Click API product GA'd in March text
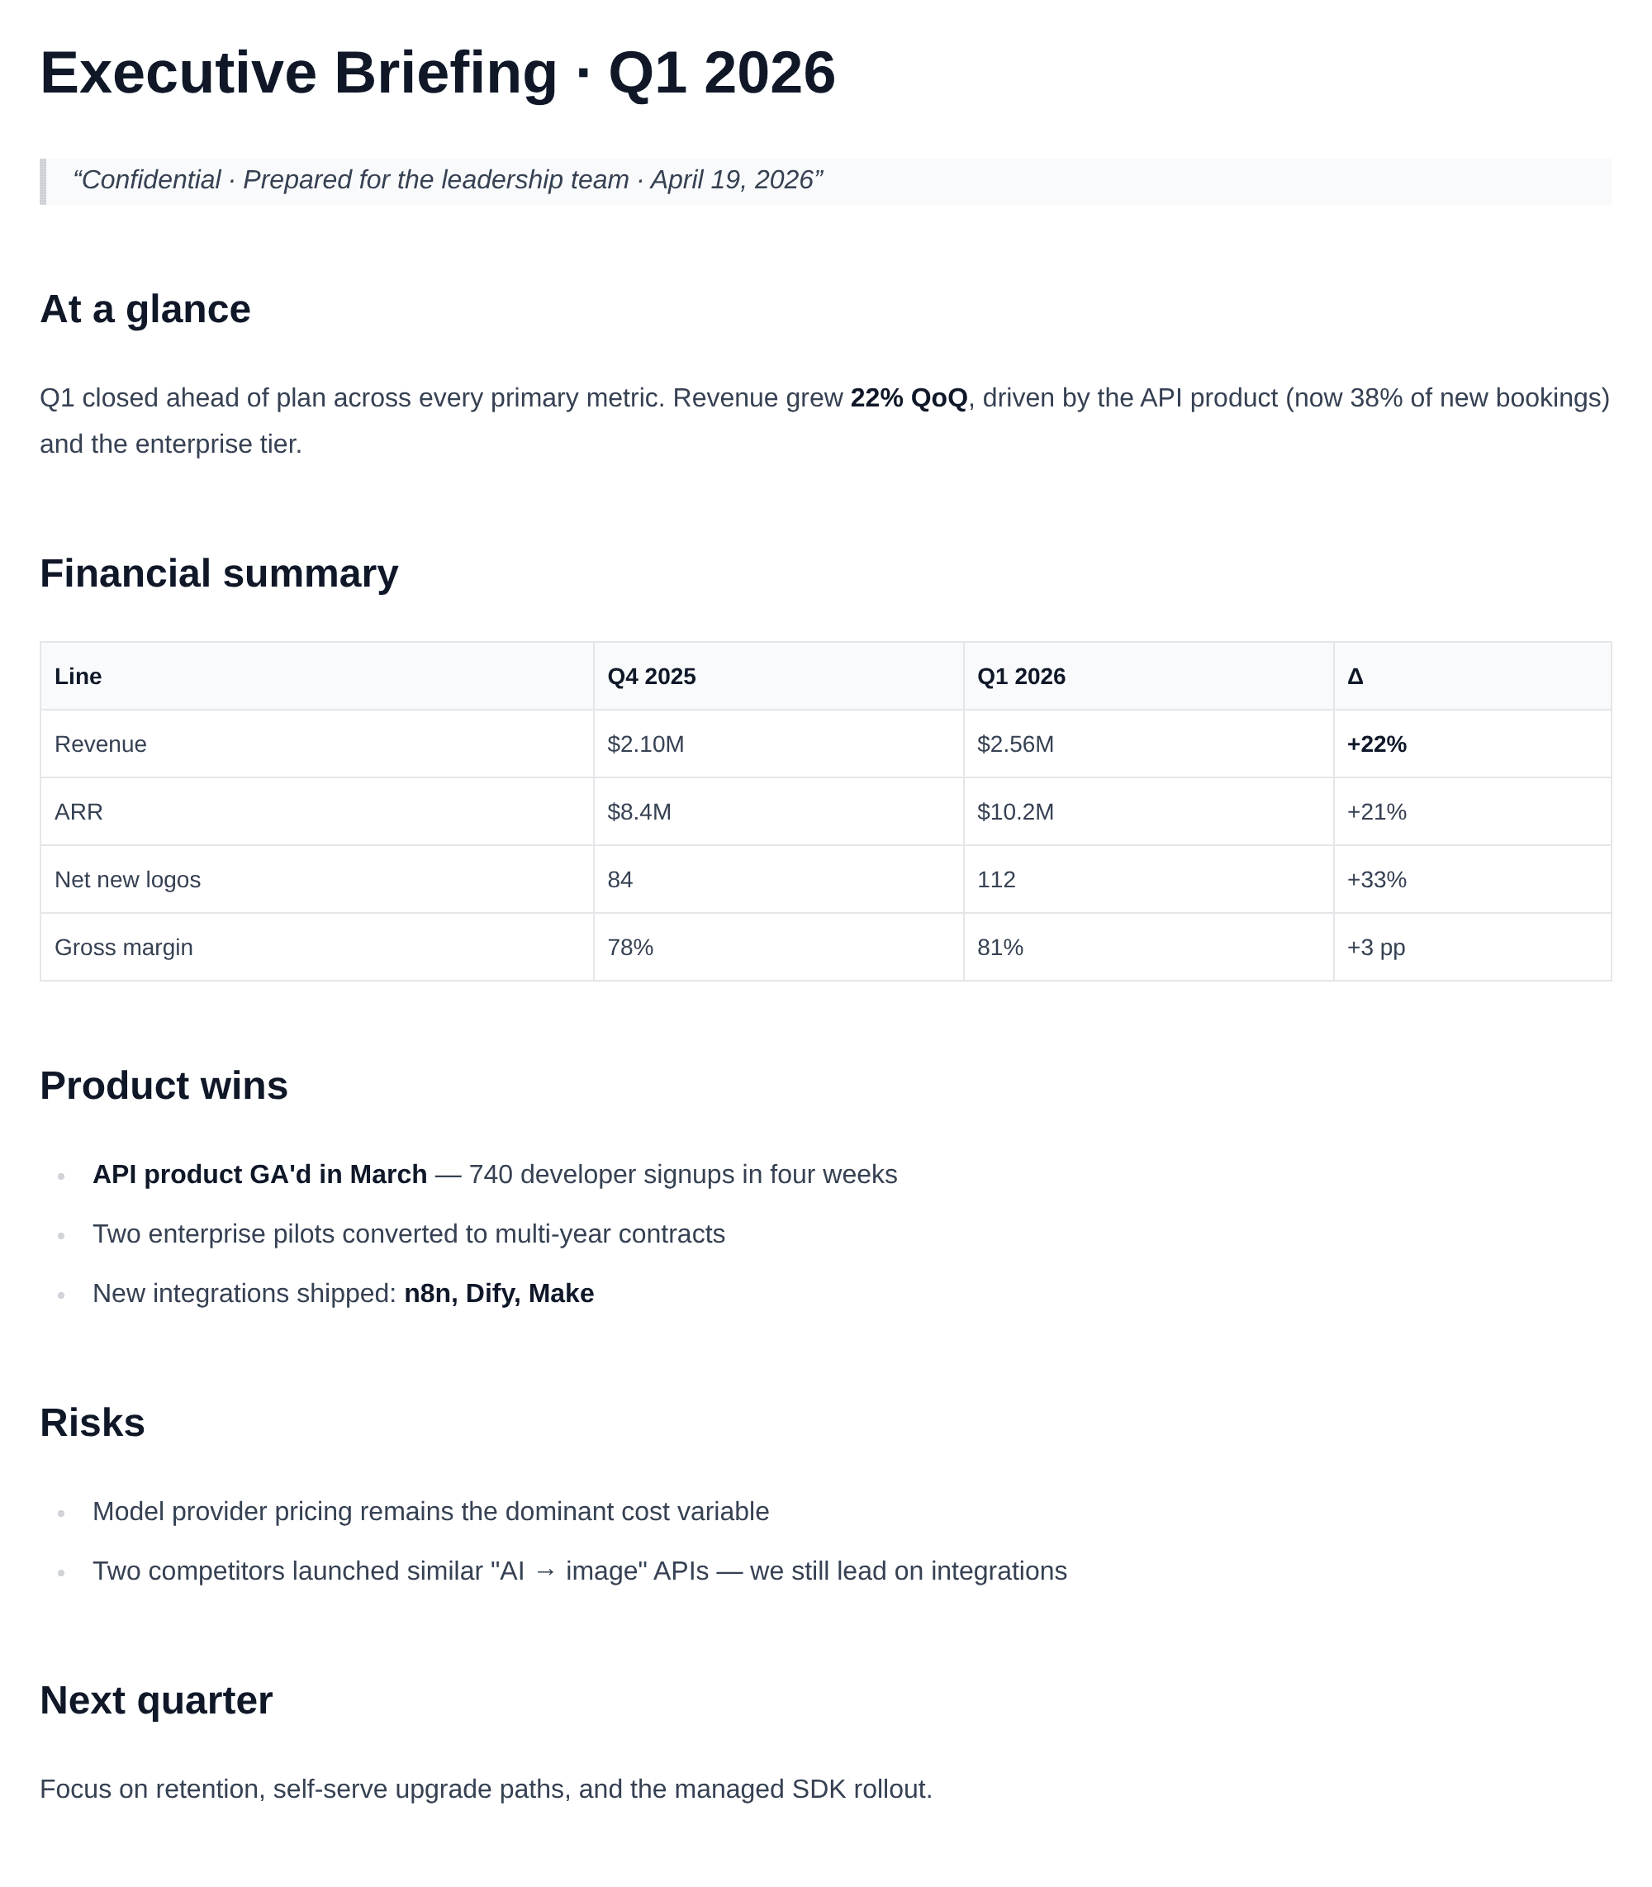This screenshot has width=1652, height=1887. (259, 1175)
